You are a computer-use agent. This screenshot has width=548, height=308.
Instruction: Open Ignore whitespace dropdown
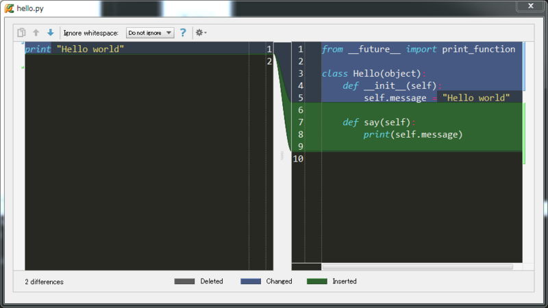coord(150,33)
